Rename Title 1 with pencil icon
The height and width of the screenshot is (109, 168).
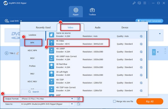click(x=17, y=53)
